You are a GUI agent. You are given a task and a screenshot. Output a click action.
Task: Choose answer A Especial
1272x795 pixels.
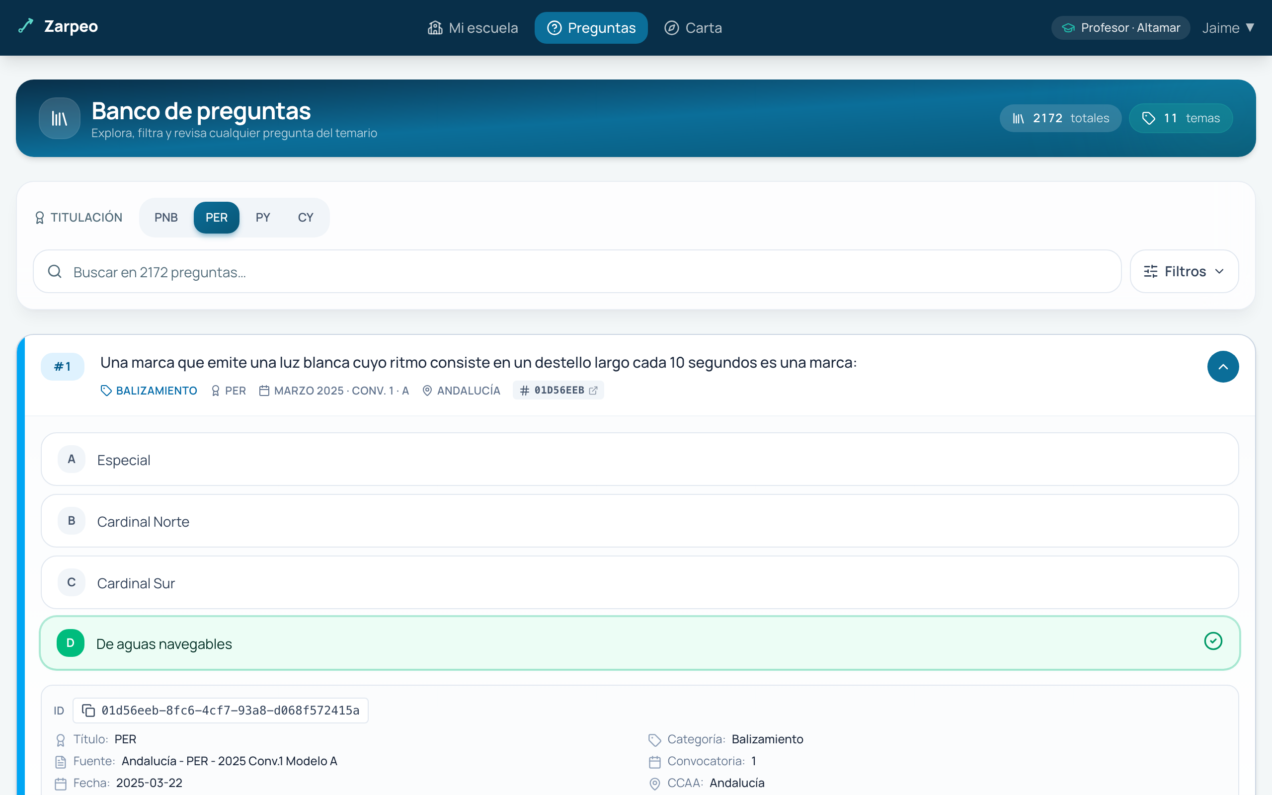[x=639, y=459]
